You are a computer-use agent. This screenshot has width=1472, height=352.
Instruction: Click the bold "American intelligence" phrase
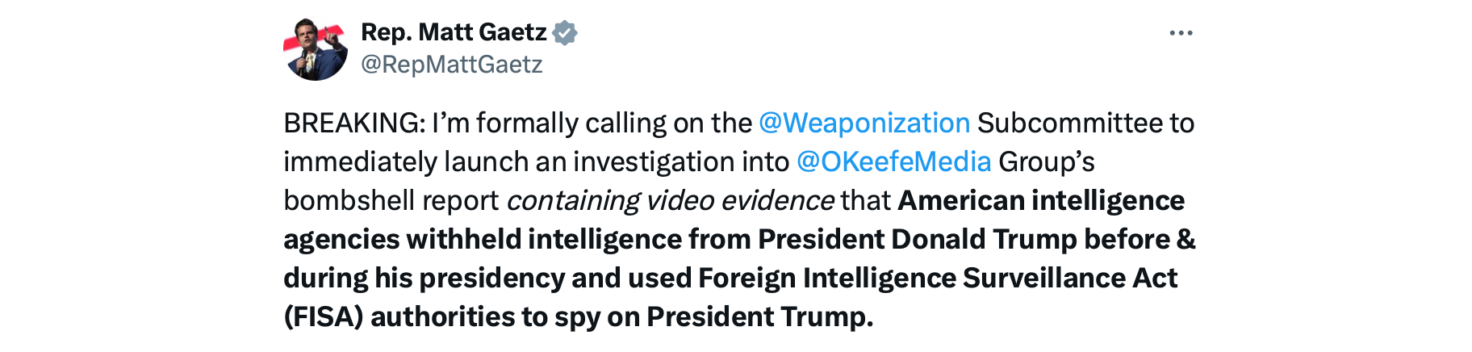click(1040, 200)
